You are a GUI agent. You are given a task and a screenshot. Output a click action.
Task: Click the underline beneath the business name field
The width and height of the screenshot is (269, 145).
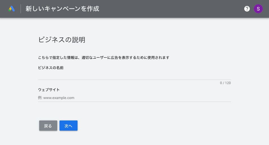(x=134, y=80)
